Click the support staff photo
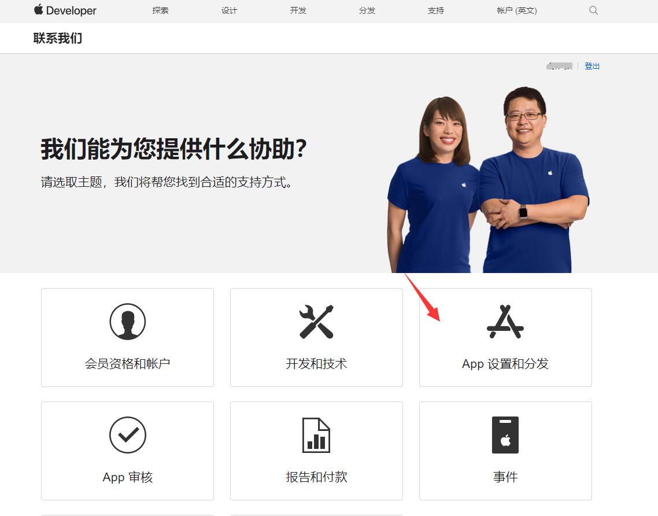658x516 pixels. pyautogui.click(x=488, y=180)
